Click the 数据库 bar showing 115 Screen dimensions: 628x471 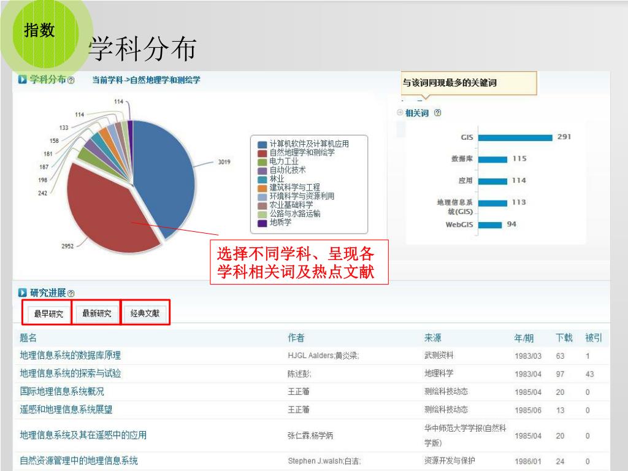pos(492,159)
